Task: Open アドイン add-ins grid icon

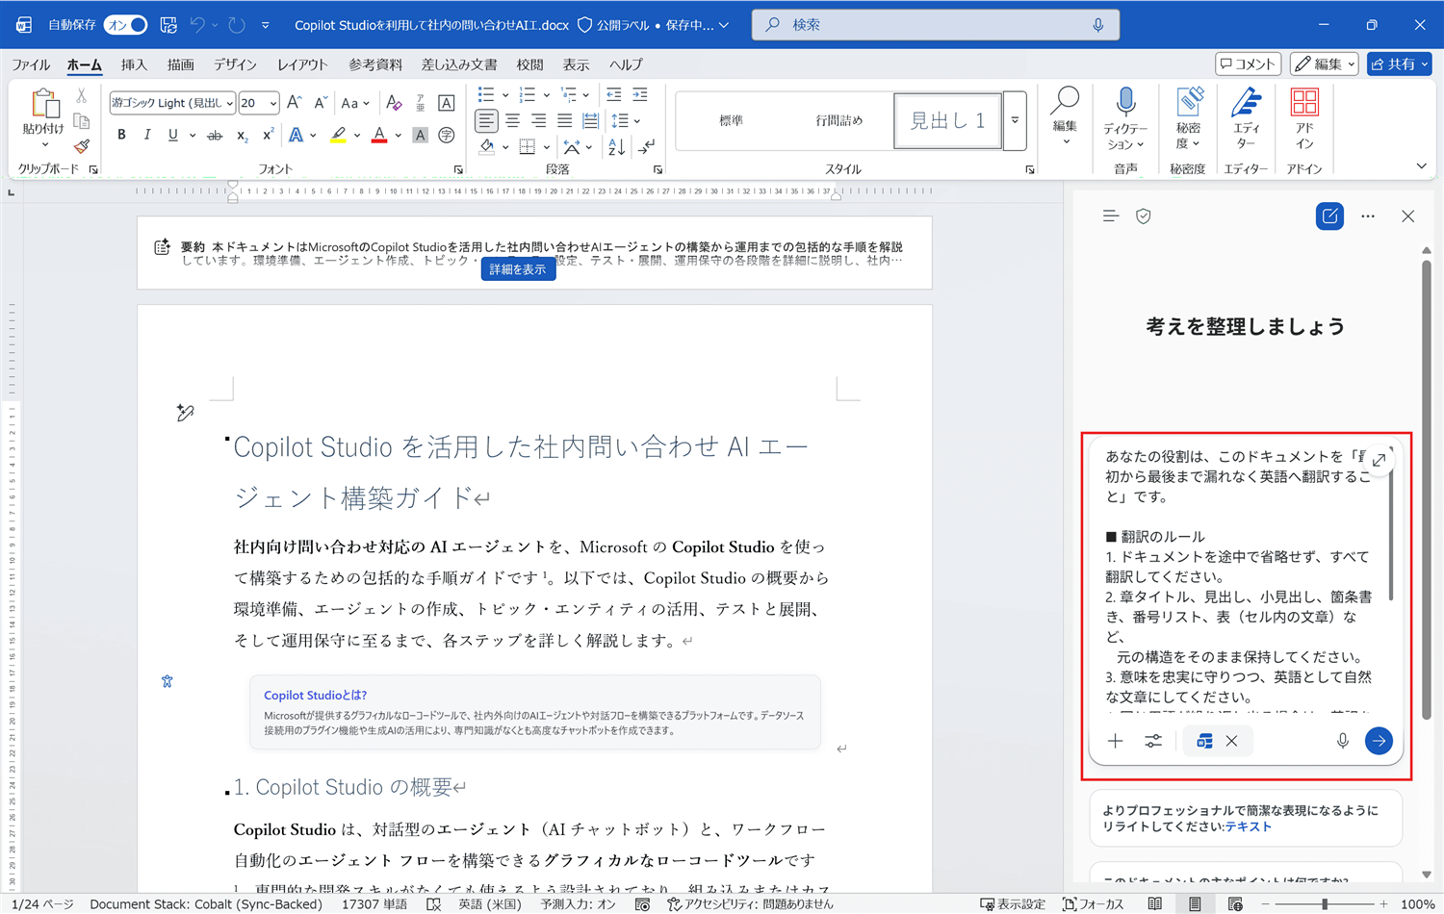Action: (1304, 102)
